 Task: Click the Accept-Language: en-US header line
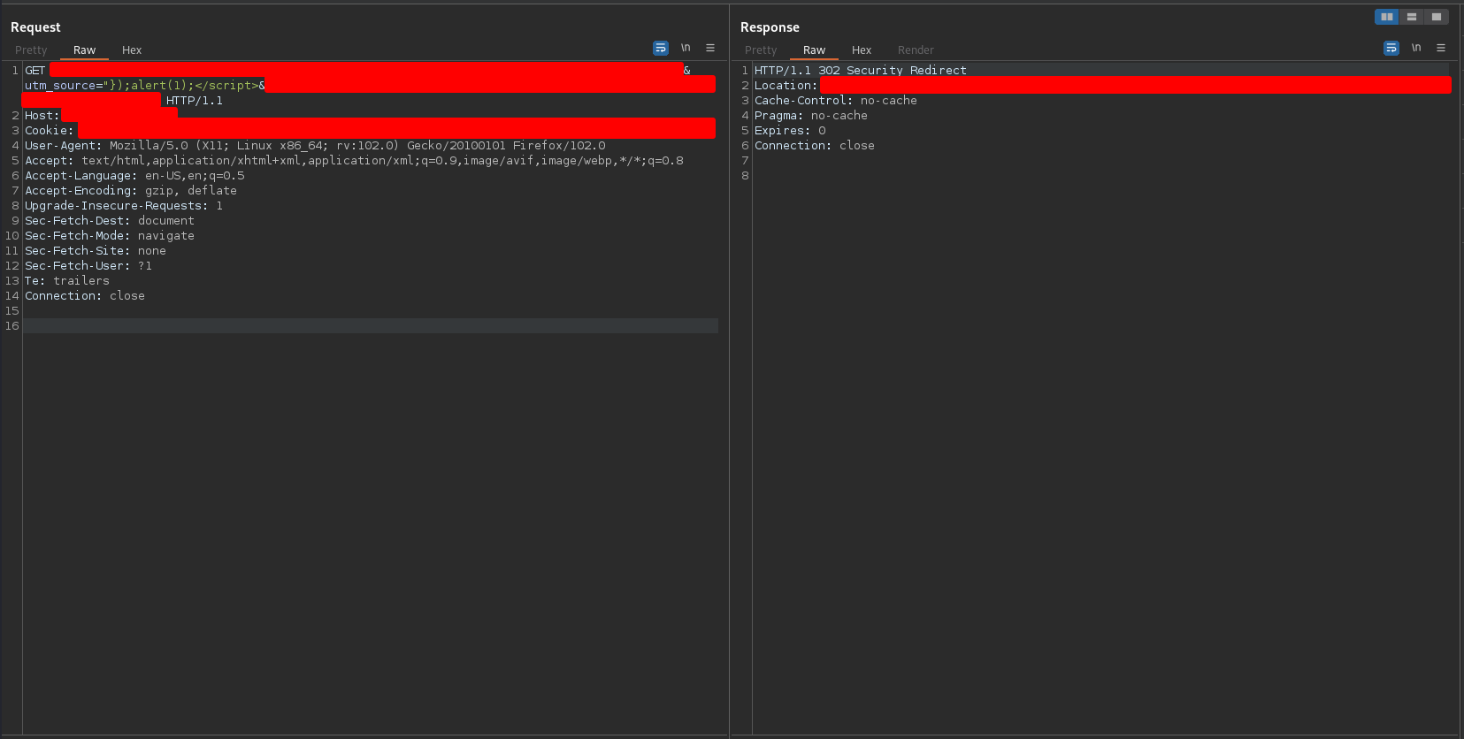click(134, 176)
